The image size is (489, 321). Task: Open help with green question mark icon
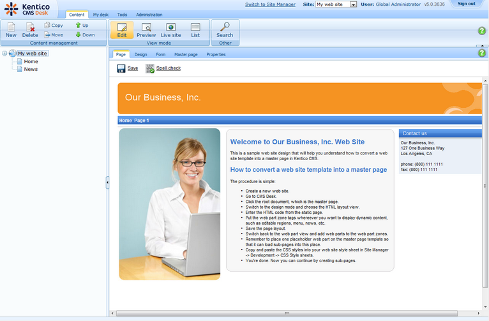click(482, 31)
